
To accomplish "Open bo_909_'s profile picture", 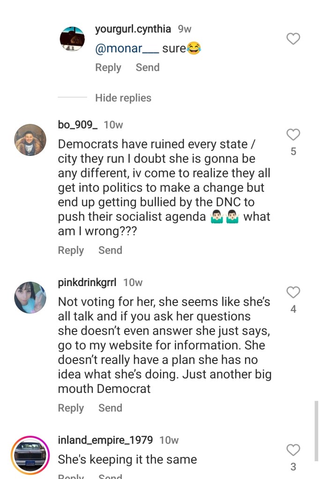I will [x=30, y=140].
